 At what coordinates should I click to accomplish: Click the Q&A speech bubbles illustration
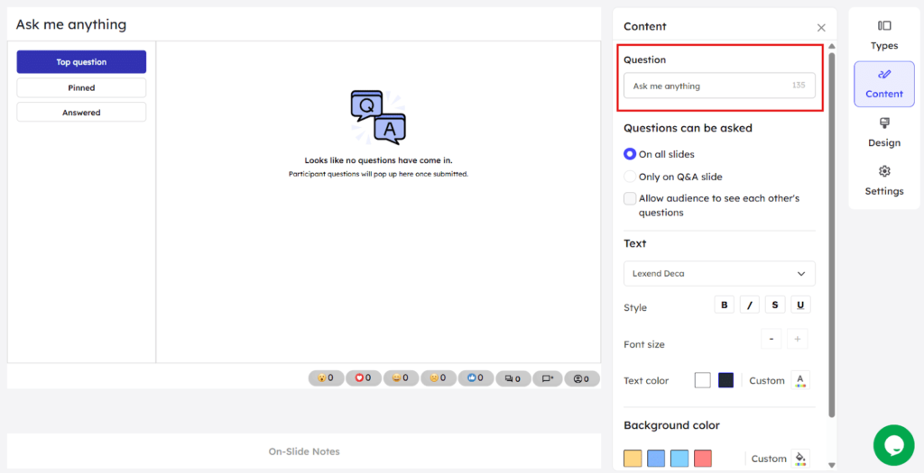click(x=378, y=117)
